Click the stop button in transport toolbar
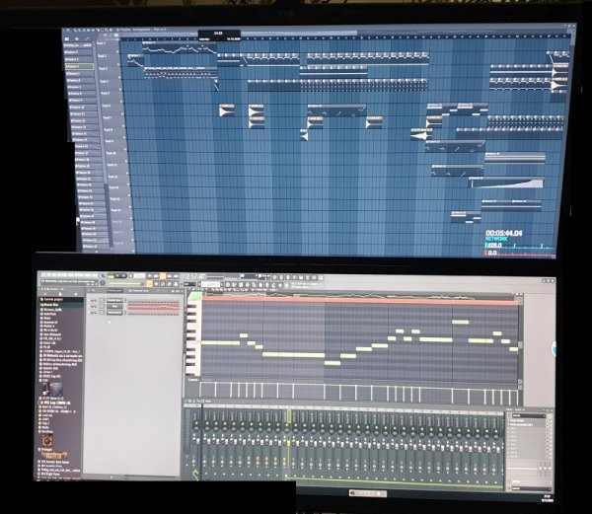 [x=116, y=276]
